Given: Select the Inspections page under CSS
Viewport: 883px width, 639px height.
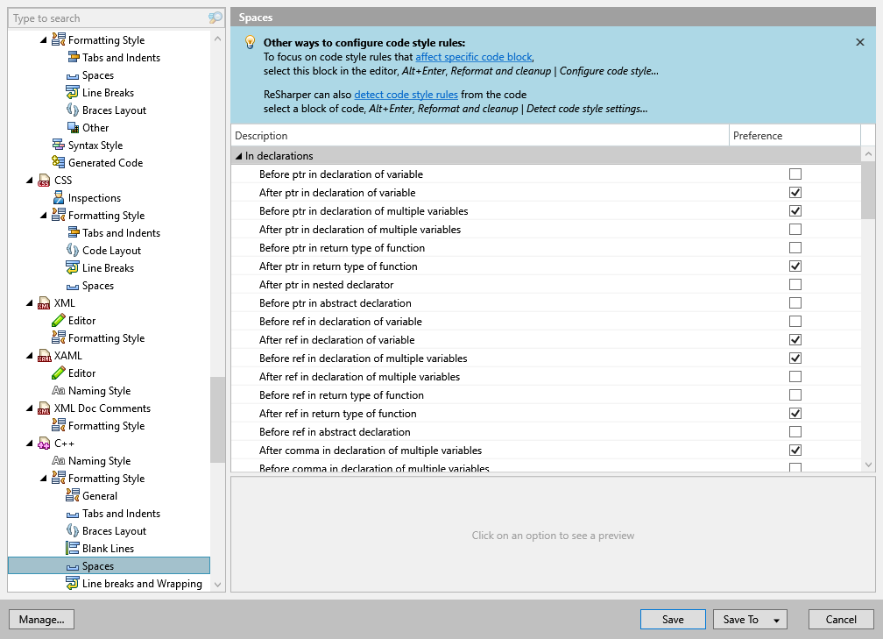Looking at the screenshot, I should click(86, 197).
